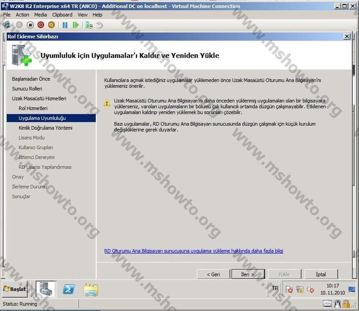359x311 pixels.
Task: Click the Onay step
Action: click(x=18, y=177)
